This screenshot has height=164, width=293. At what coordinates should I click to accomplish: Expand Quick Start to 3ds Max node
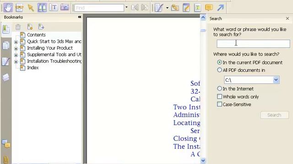pos(16,42)
